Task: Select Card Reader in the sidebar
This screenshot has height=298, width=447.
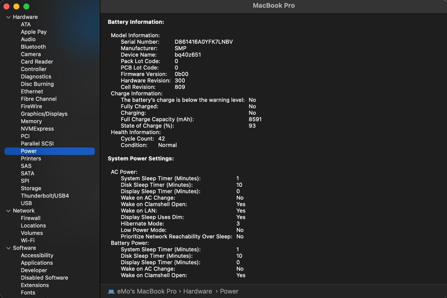Action: 37,62
